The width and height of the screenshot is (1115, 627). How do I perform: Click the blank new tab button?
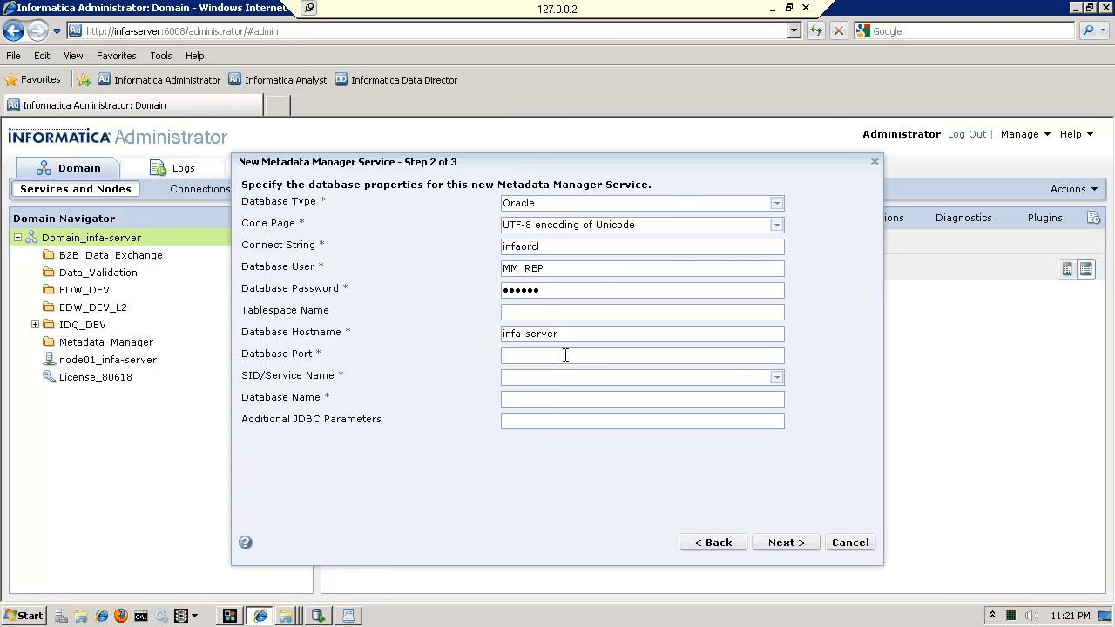[277, 105]
